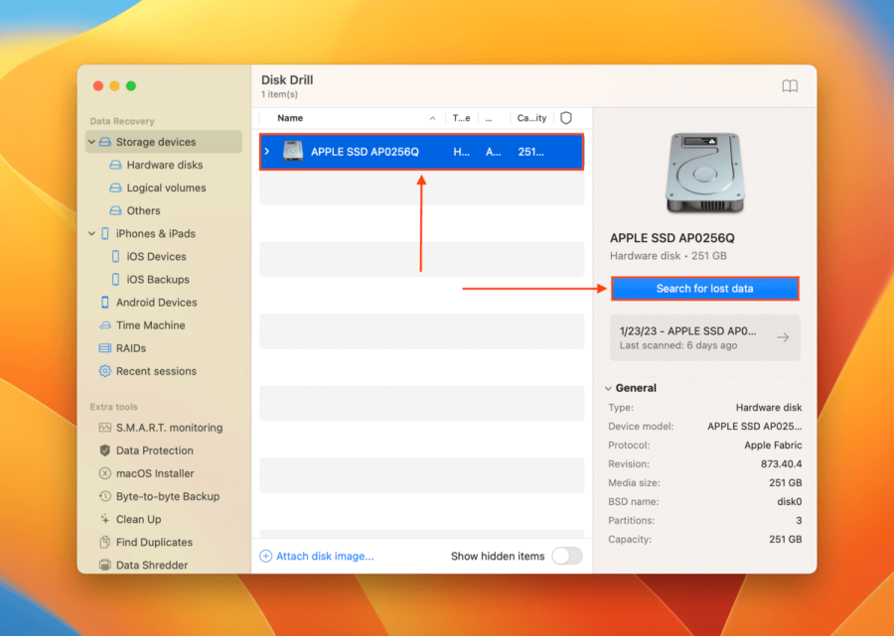Image resolution: width=894 pixels, height=636 pixels.
Task: Open the Clean Up utility
Action: (x=140, y=519)
